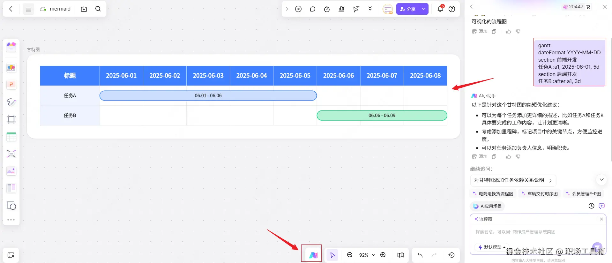The image size is (612, 263).
Task: Open more tools ellipsis in sidebar
Action: 11,220
